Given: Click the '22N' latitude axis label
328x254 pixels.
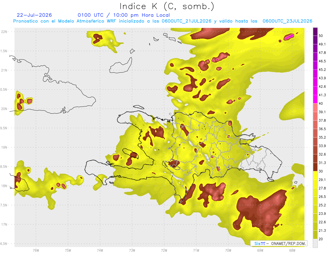Looking at the screenshot, I should [4, 32].
